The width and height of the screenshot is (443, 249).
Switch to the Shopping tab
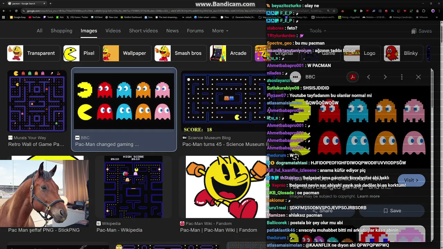tap(62, 31)
